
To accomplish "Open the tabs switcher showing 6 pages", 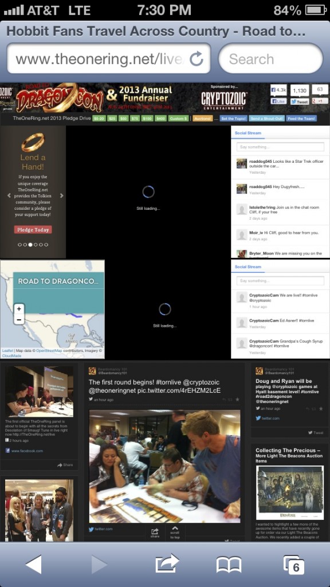I will click(294, 565).
